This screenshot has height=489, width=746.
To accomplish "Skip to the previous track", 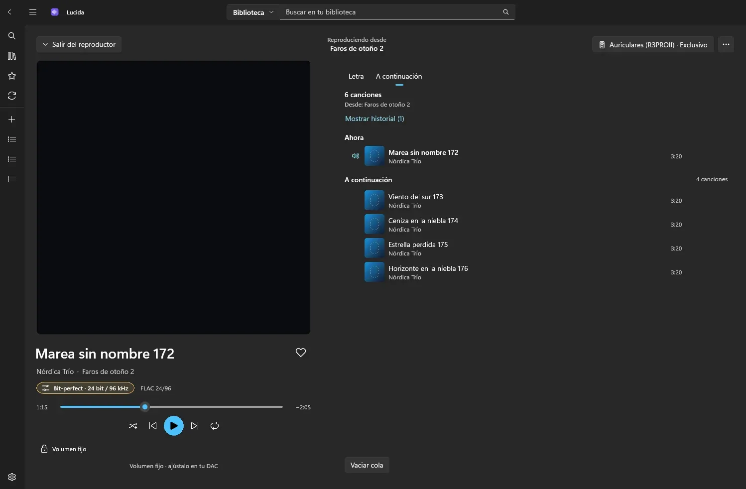I will (153, 426).
